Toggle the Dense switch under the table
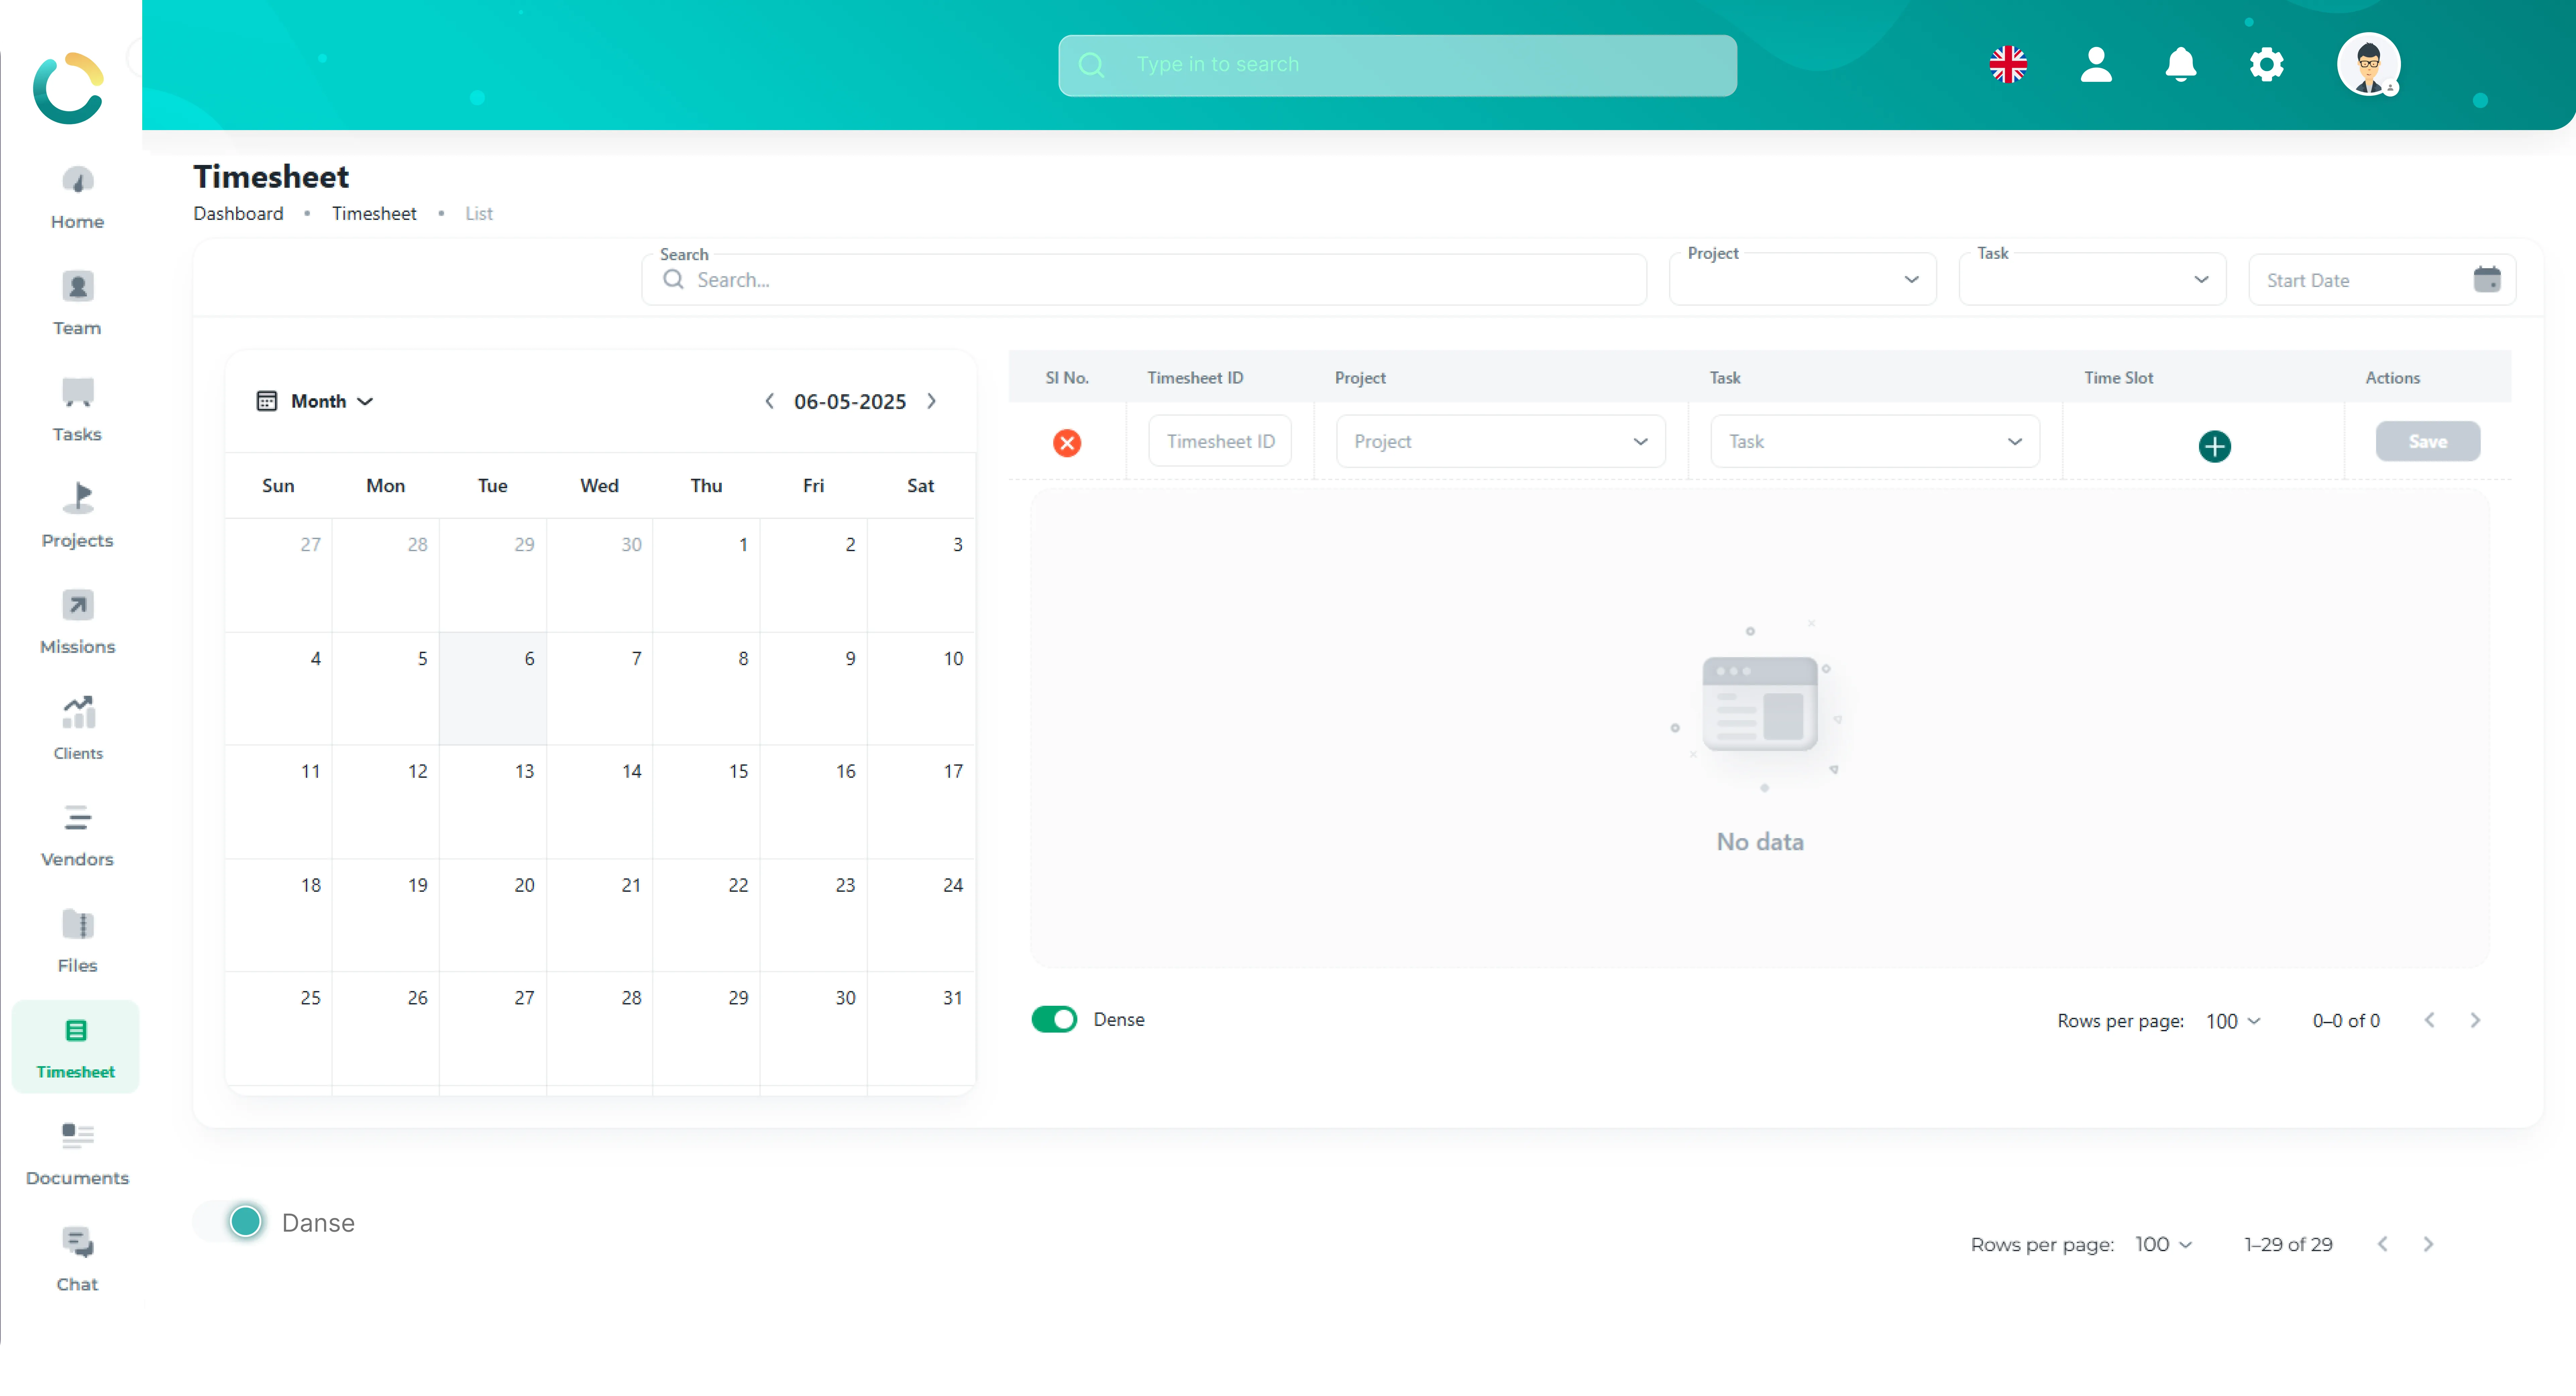This screenshot has height=1396, width=2576. (x=1054, y=1019)
